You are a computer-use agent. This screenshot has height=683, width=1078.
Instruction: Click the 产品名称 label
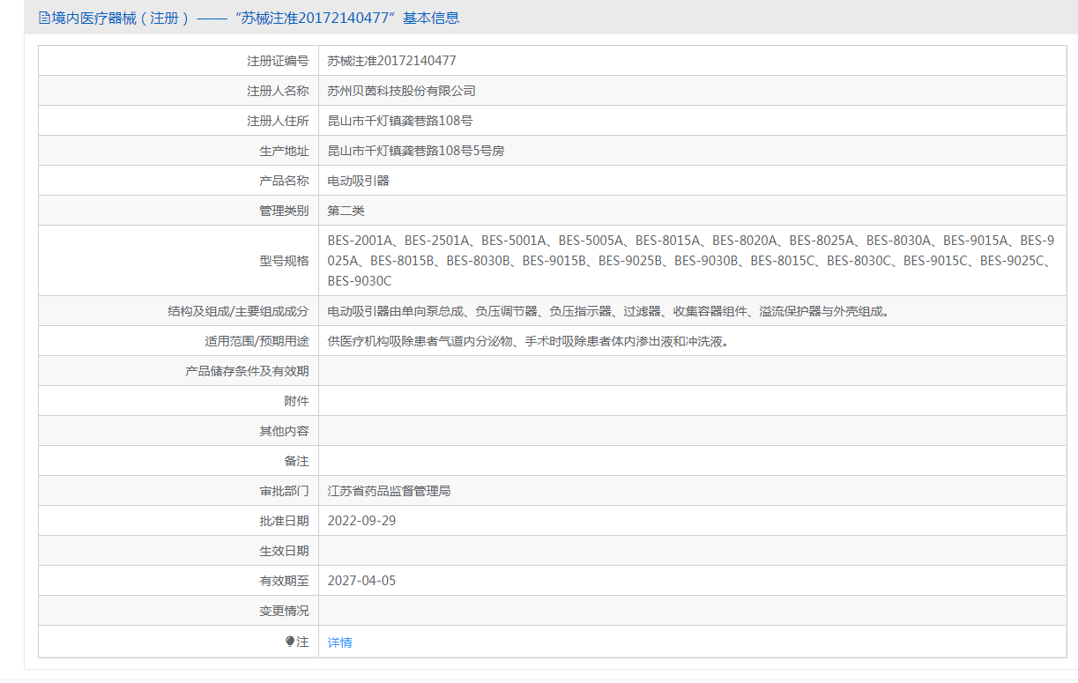[x=284, y=181]
